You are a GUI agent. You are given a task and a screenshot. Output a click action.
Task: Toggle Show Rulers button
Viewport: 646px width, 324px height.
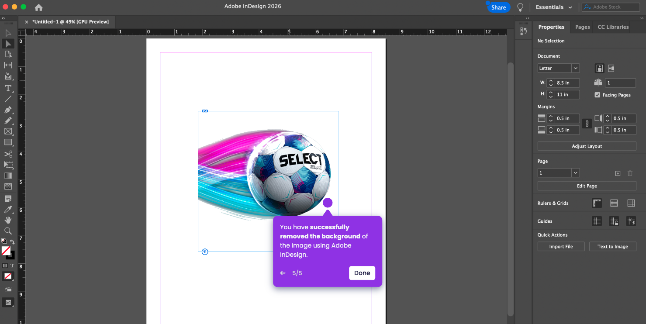pyautogui.click(x=597, y=203)
